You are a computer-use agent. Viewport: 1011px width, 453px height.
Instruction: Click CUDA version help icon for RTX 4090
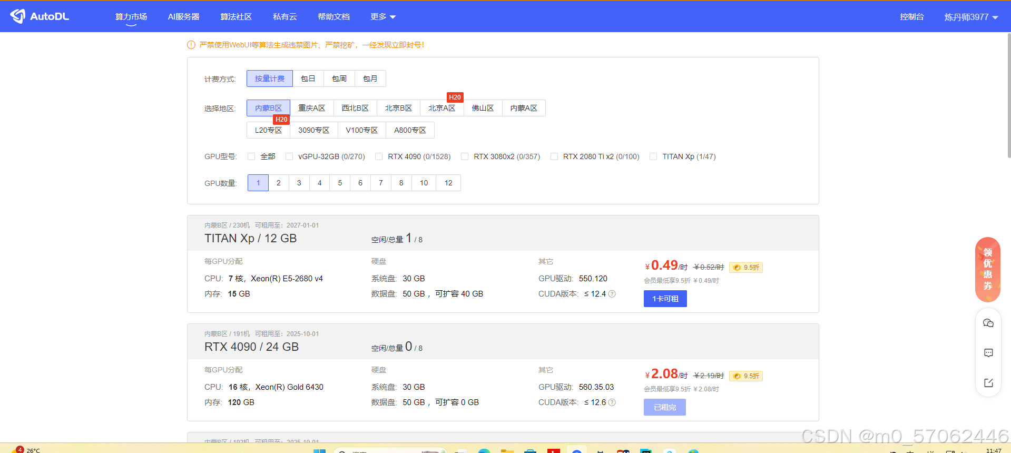point(612,402)
